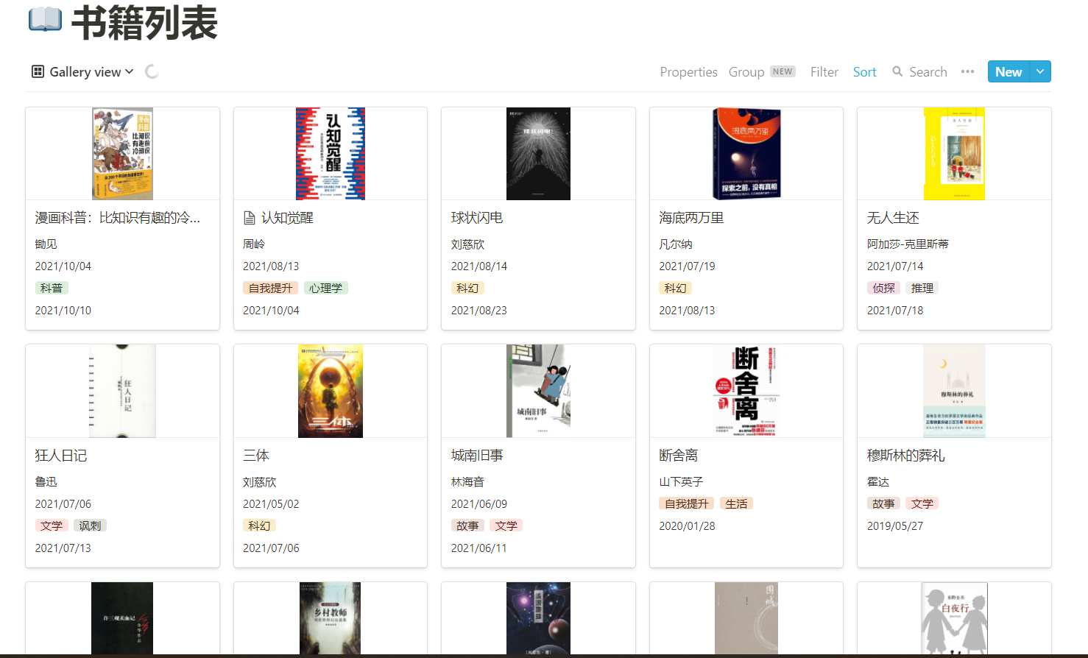
Task: Click the pink 侦探 tag
Action: pos(883,288)
